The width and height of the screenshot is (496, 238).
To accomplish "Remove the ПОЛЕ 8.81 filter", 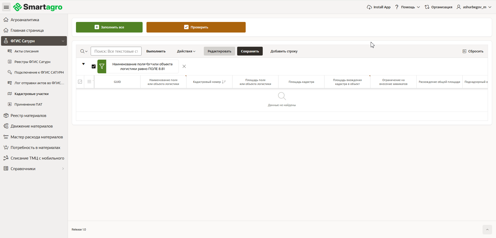I will point(184,67).
